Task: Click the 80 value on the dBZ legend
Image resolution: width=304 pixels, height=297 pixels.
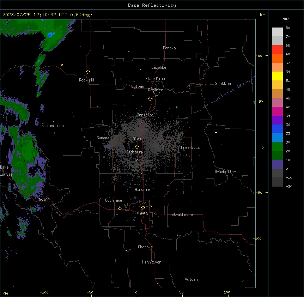Action: tap(288, 28)
